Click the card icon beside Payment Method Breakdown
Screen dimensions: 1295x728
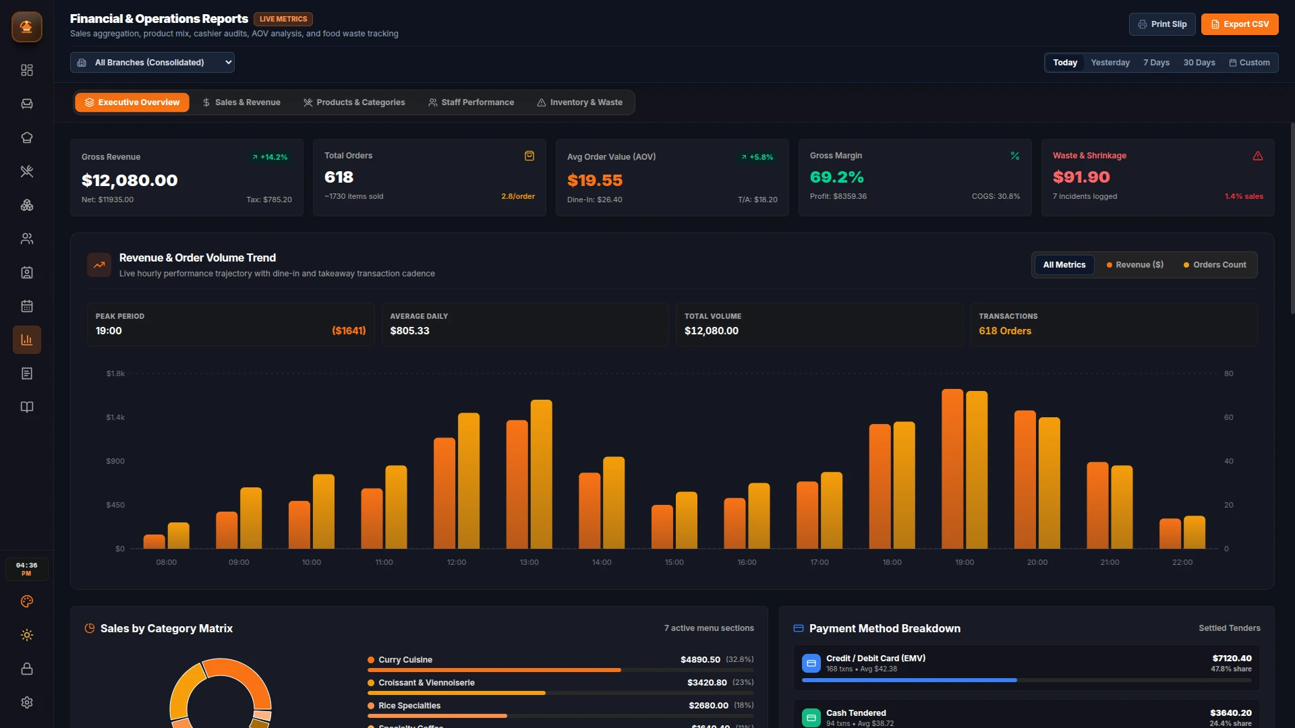point(799,628)
